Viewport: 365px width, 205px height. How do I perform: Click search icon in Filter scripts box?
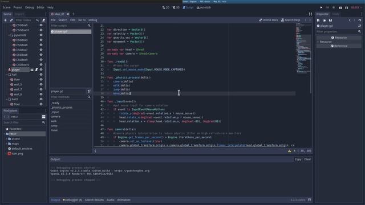(89, 26)
